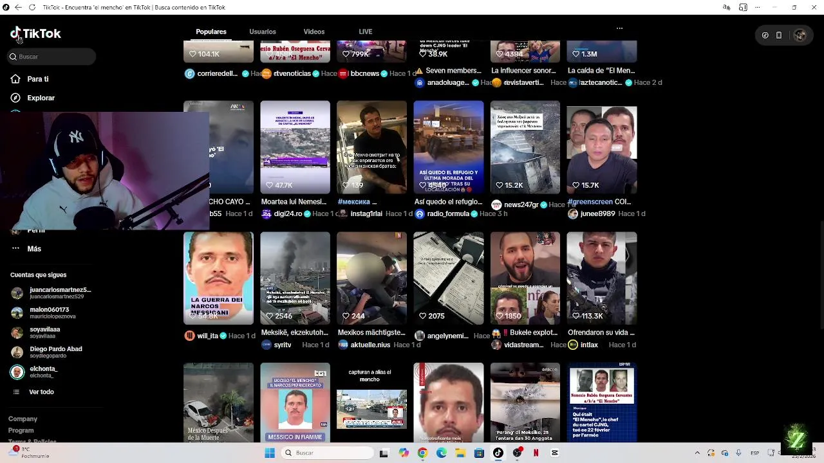Click the Program footer link

coord(21,430)
